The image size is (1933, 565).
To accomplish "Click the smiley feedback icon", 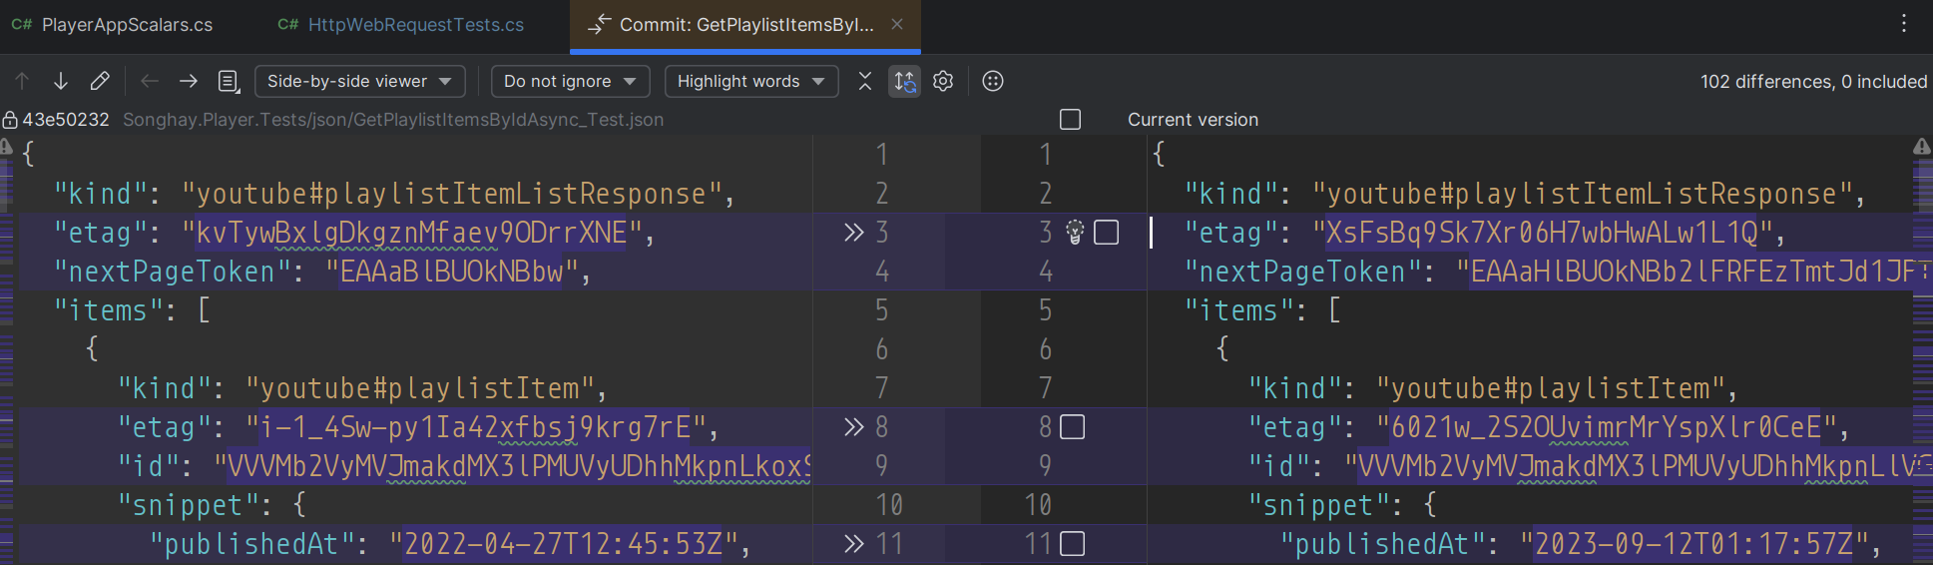I will [993, 81].
